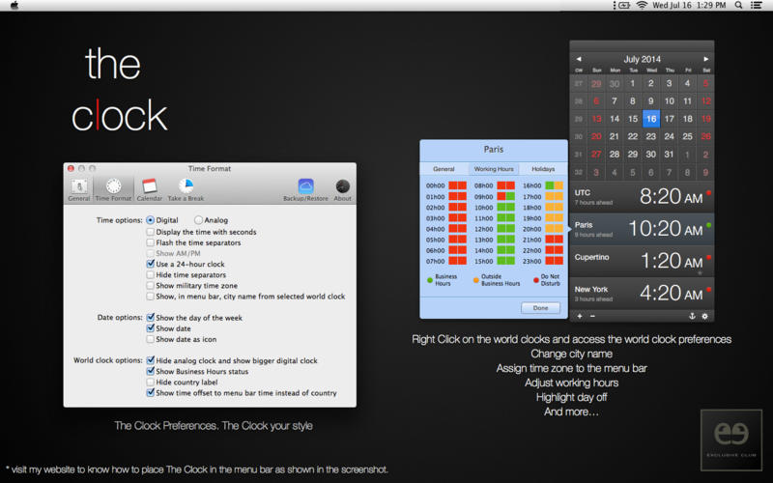Uncheck Show time offset to menu bar time

tap(151, 393)
